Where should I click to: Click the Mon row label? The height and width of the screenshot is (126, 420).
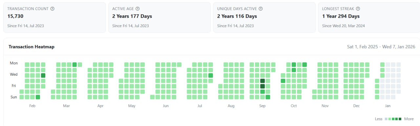[14, 63]
